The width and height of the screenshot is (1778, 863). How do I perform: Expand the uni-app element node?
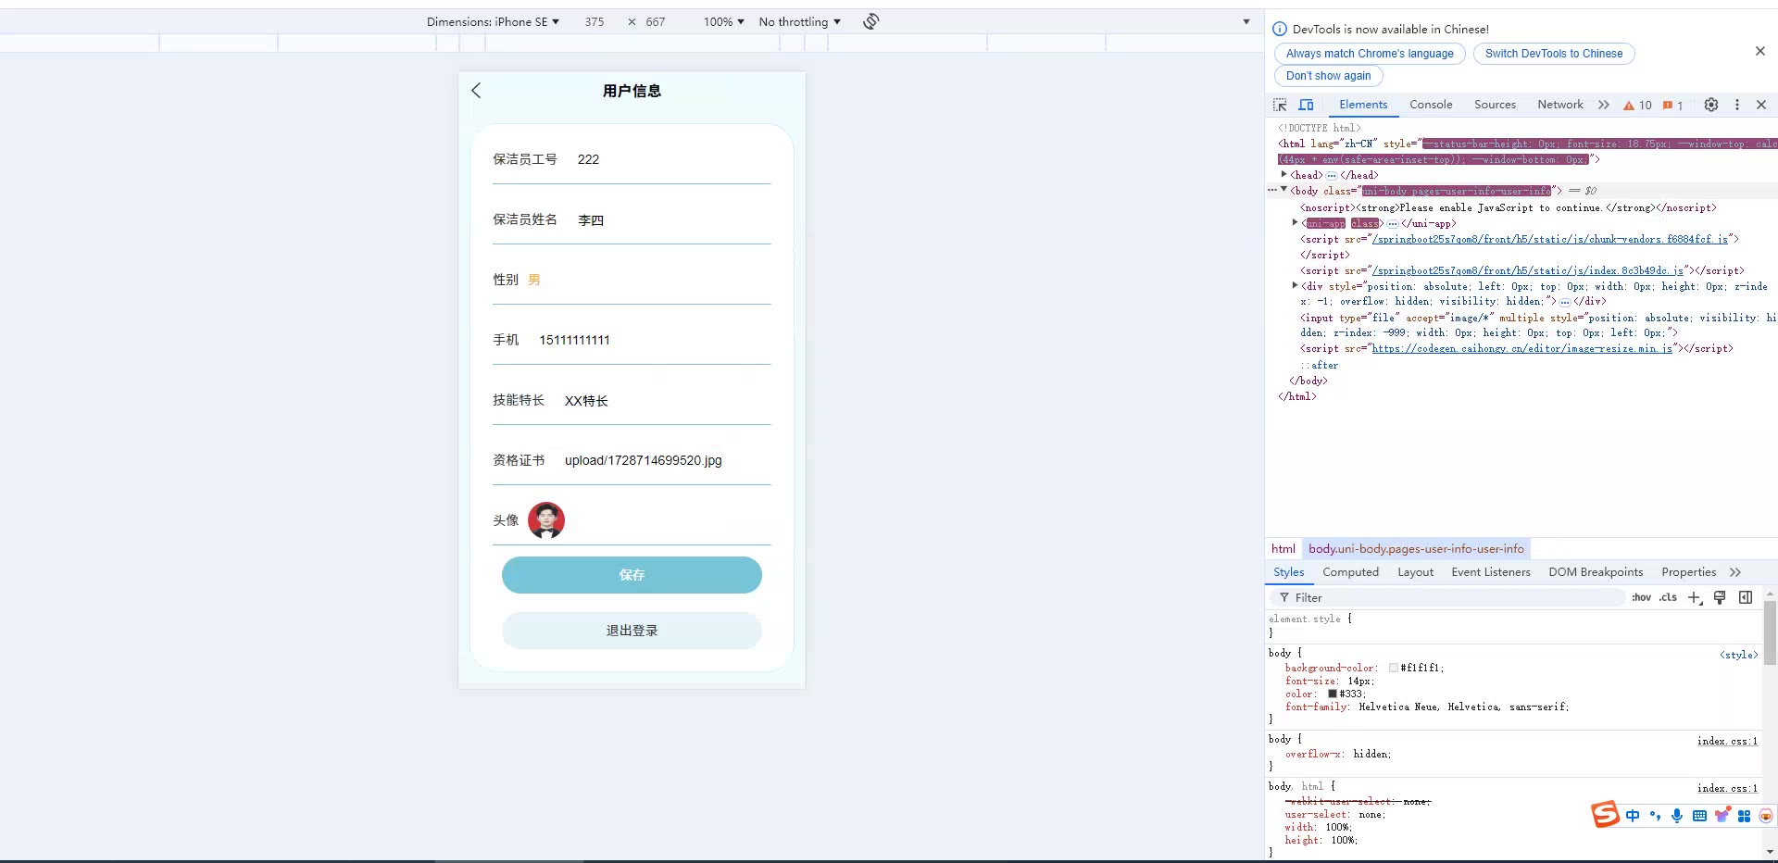[1295, 222]
